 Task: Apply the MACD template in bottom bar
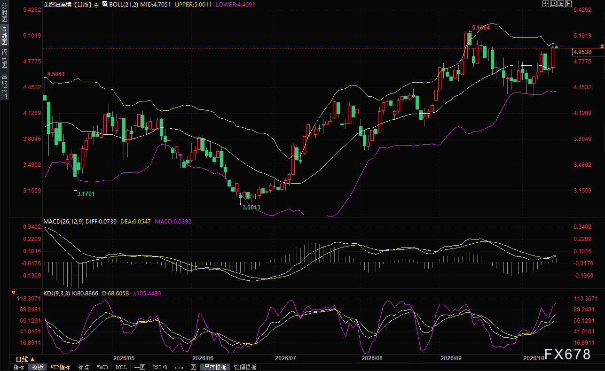point(102,367)
